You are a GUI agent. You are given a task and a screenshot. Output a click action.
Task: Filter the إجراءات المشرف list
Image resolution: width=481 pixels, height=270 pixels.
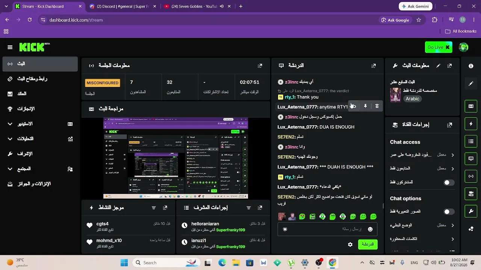point(248,208)
